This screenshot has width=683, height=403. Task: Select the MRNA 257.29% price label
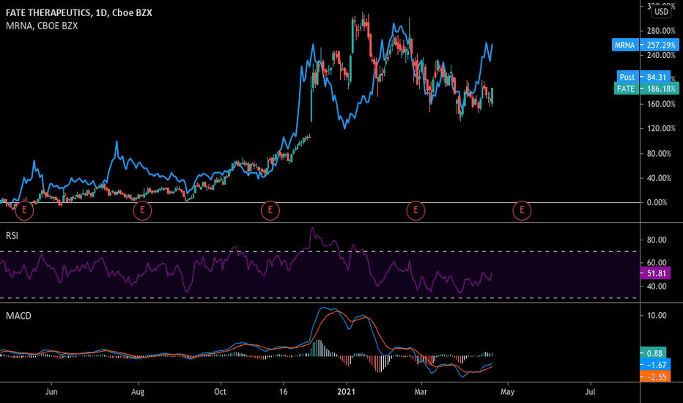646,45
